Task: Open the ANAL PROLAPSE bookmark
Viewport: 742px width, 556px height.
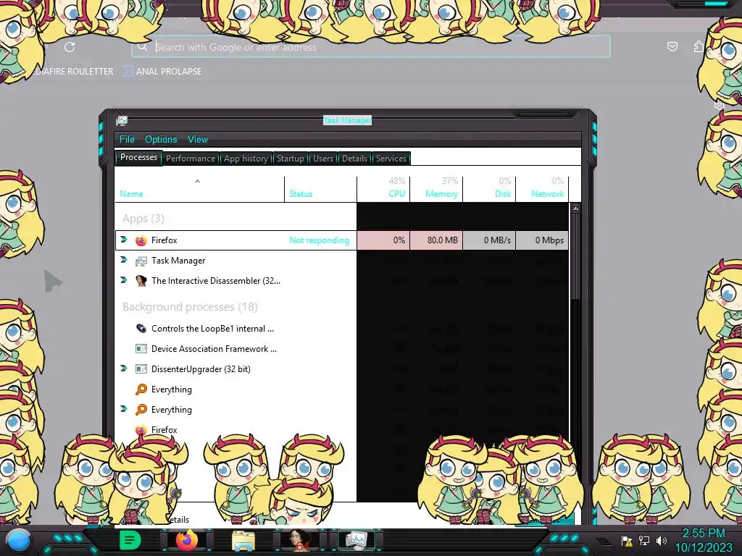Action: coord(162,72)
